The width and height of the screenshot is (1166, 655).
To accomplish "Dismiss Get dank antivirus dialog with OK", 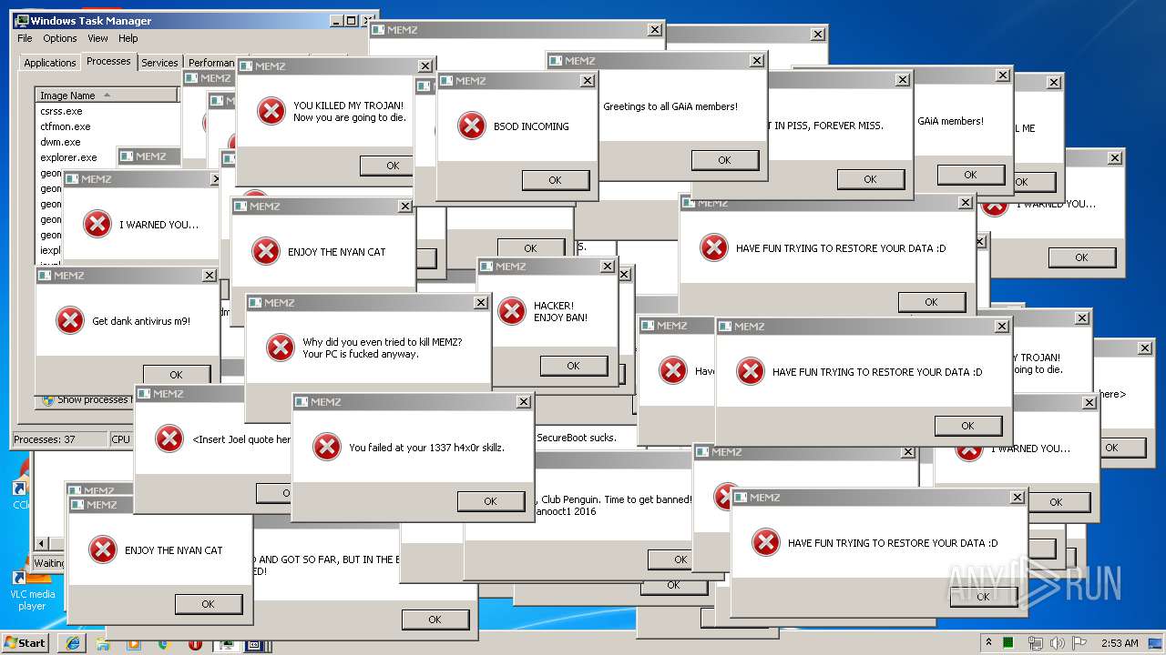I will pyautogui.click(x=176, y=375).
